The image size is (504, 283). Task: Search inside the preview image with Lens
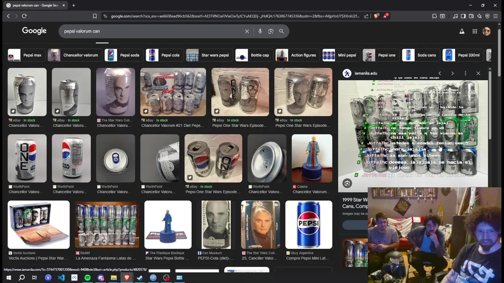tap(347, 183)
